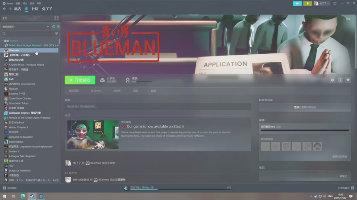The image size is (357, 200).
Task: Go to the Community tab (社区)
Action: tap(35, 9)
